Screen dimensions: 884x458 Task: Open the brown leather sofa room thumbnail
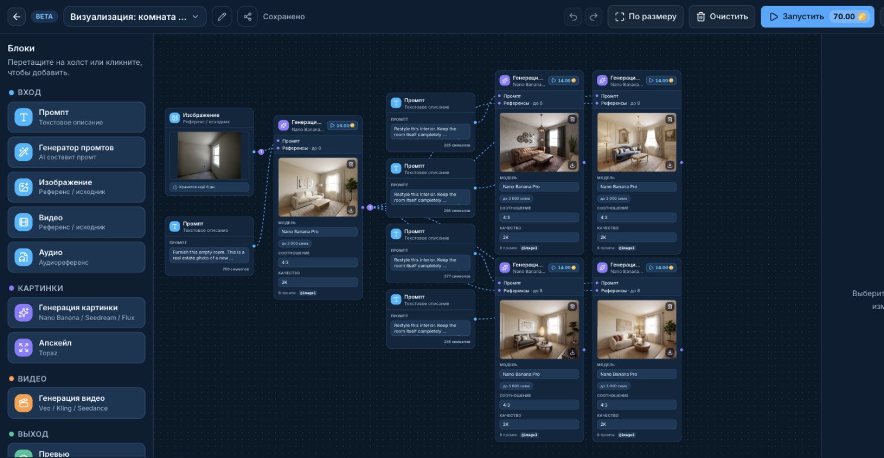538,143
